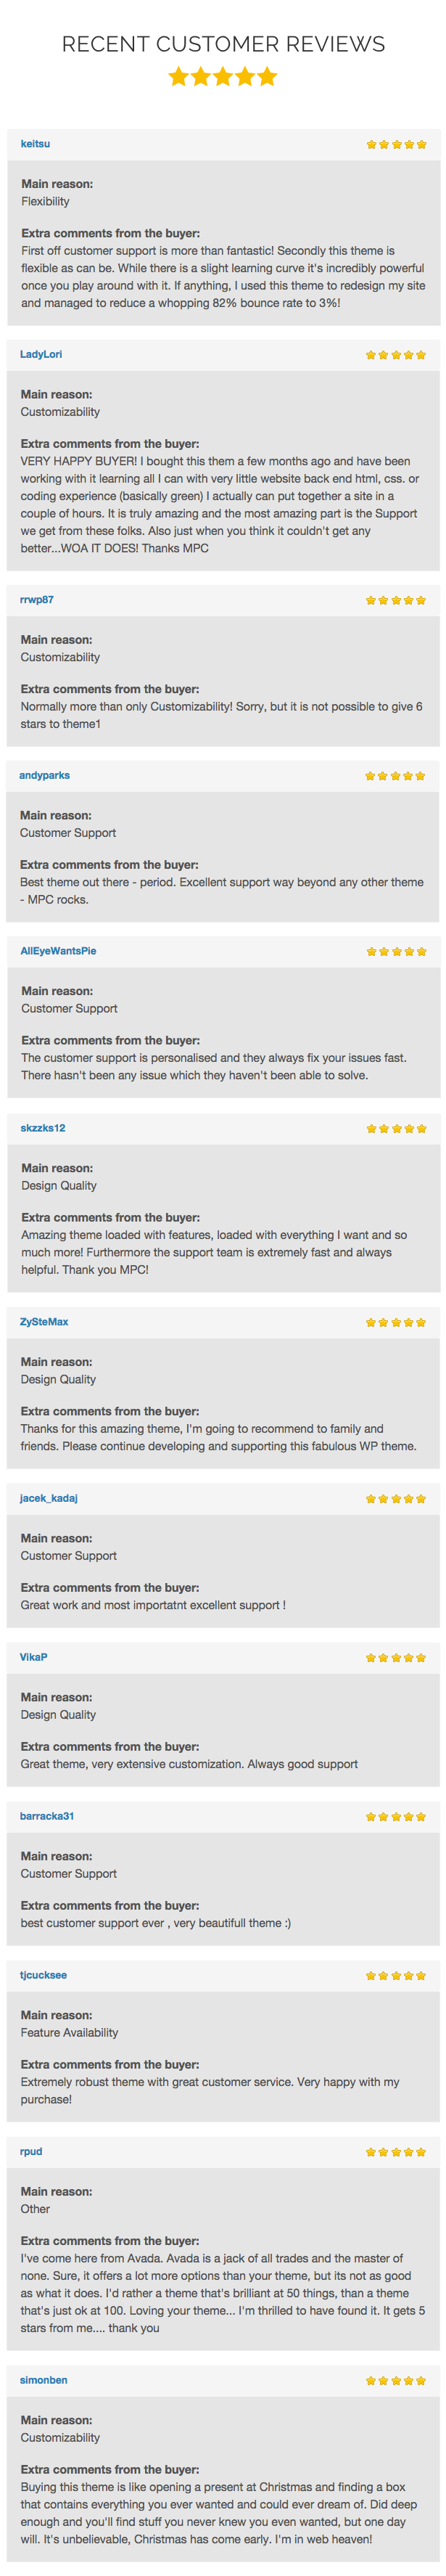Viewport: 446px width, 2576px height.
Task: Open the LadyLori username link
Action: pos(41,355)
